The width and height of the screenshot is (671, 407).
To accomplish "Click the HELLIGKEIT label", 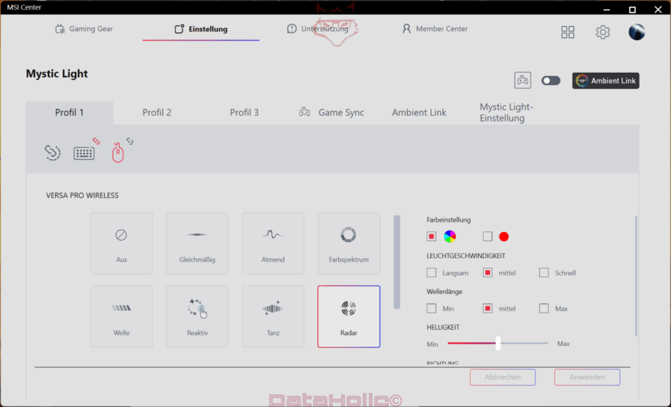I will (443, 328).
